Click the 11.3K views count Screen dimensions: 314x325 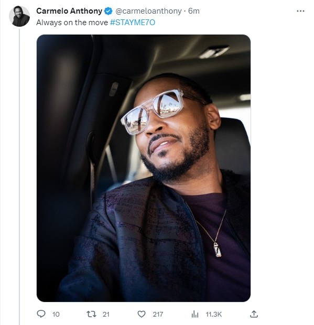click(214, 315)
